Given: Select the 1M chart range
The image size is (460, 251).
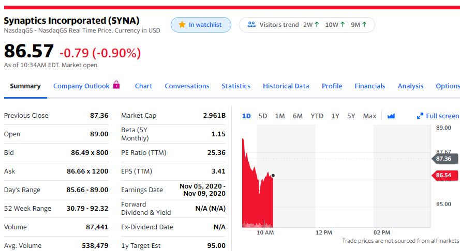Looking at the screenshot, I should pyautogui.click(x=280, y=116).
